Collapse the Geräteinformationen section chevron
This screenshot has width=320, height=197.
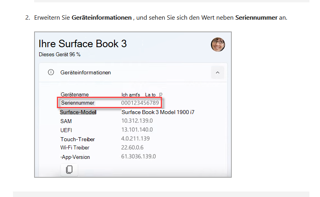pyautogui.click(x=218, y=73)
